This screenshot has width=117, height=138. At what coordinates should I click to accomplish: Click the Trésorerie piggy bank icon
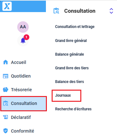coord(5,90)
